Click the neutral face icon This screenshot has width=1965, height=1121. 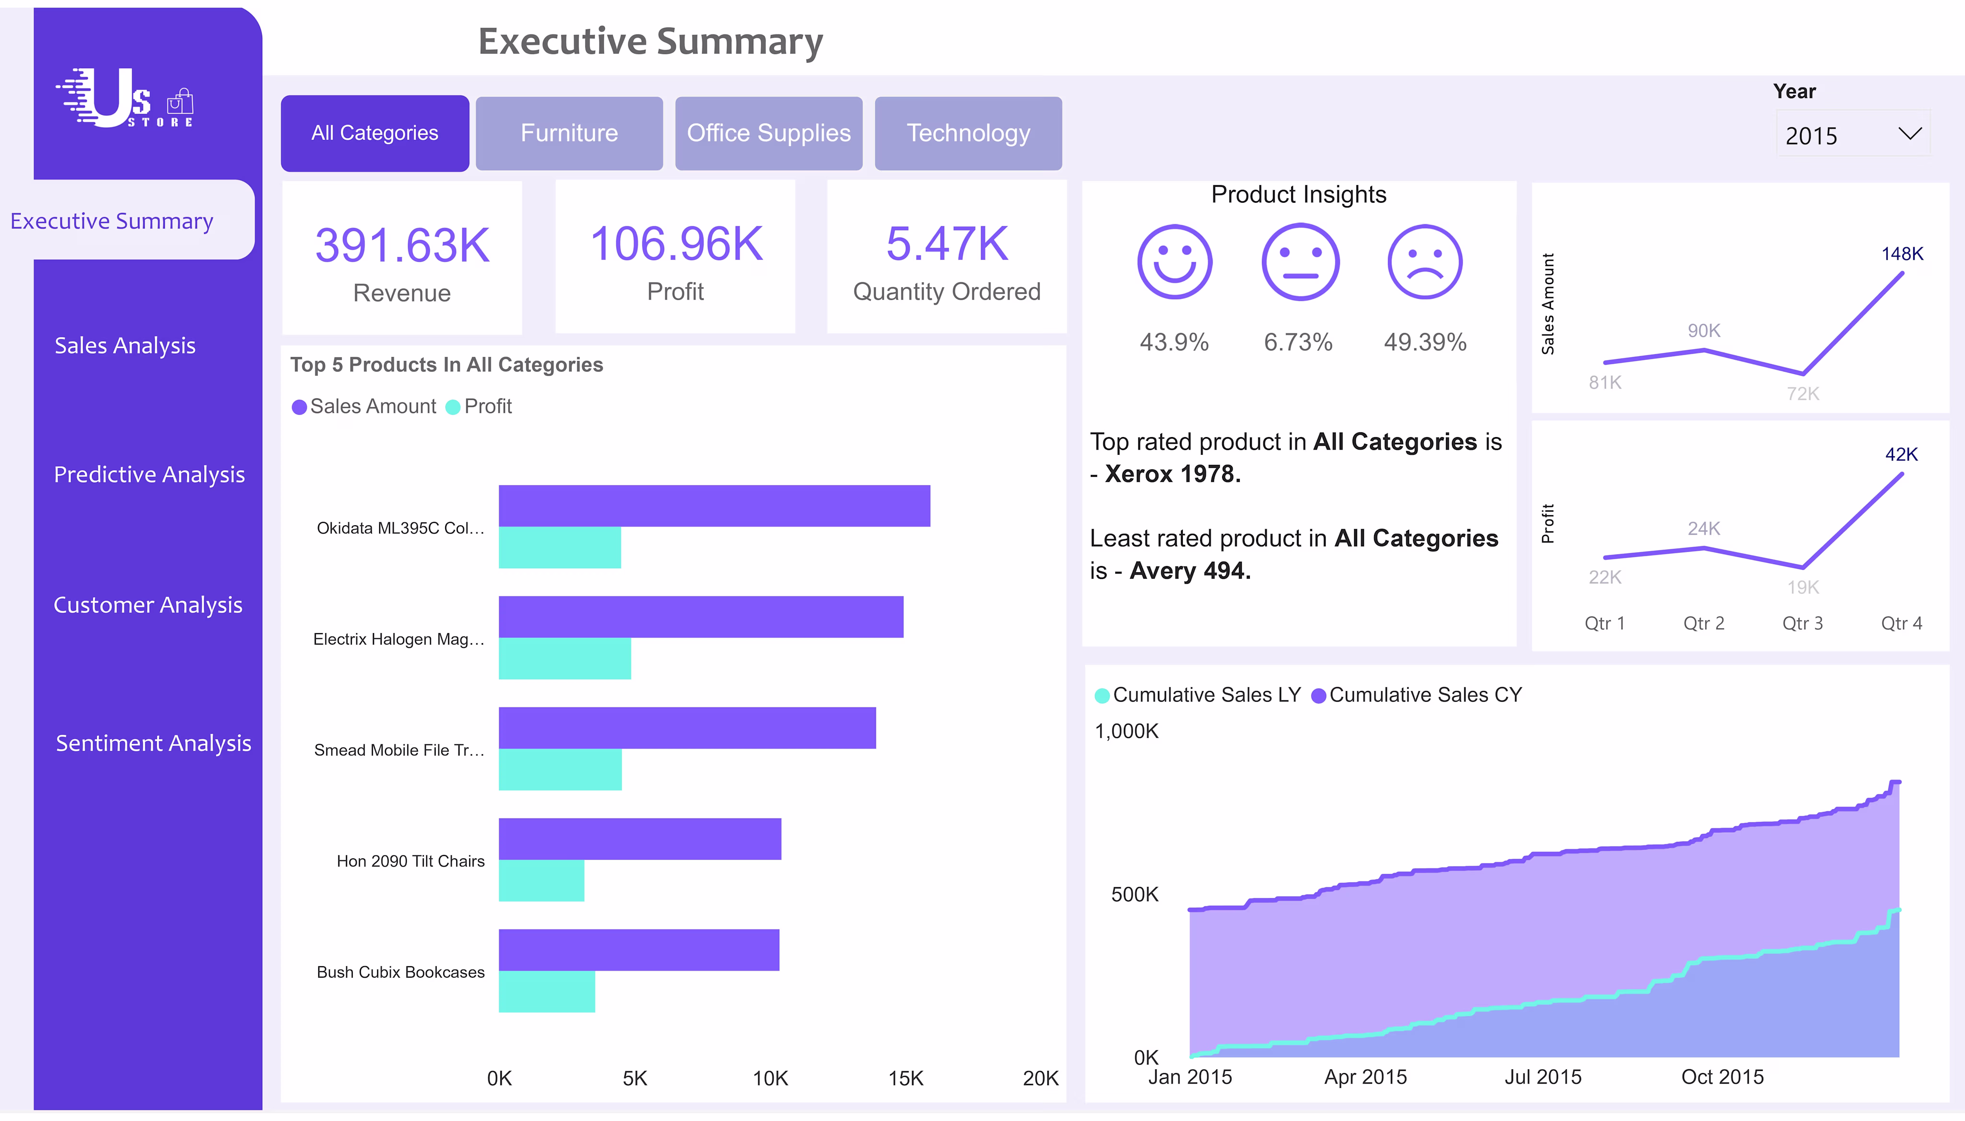(1300, 263)
